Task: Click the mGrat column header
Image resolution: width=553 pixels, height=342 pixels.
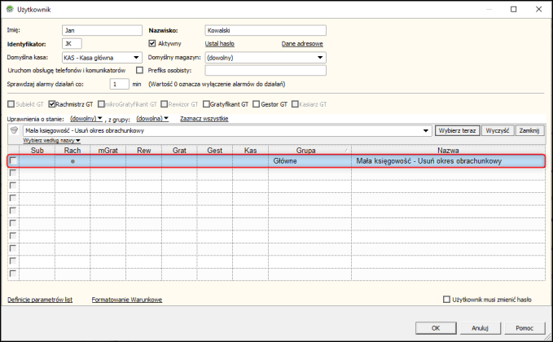Action: (108, 150)
